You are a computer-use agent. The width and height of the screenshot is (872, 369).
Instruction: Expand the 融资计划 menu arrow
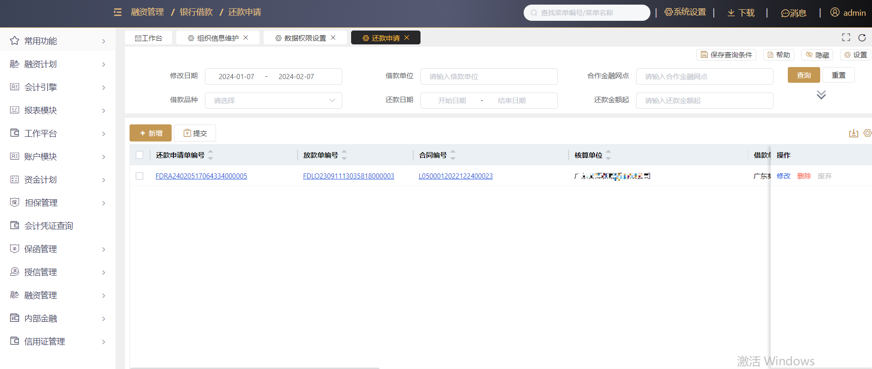pos(104,64)
